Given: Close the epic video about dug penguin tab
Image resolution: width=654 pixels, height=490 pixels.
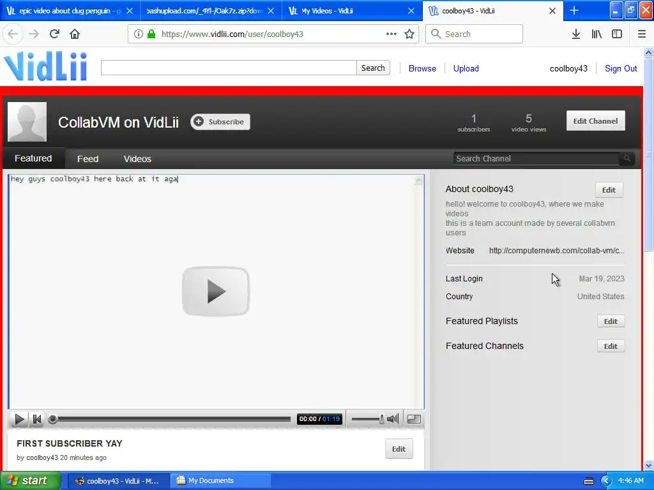Looking at the screenshot, I should click(x=130, y=11).
